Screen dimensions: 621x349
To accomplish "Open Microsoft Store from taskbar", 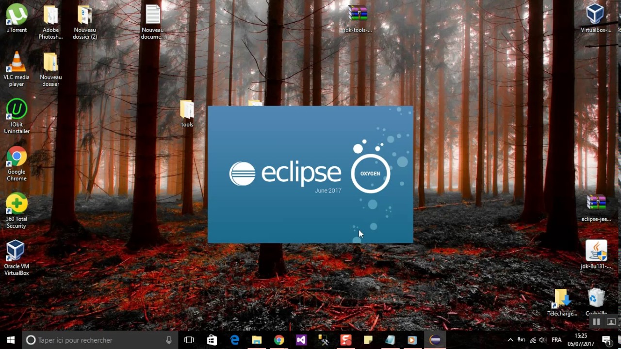I will pyautogui.click(x=212, y=340).
